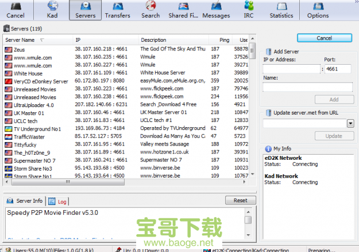Open the Transfers view
The height and width of the screenshot is (252, 359).
[x=117, y=10]
